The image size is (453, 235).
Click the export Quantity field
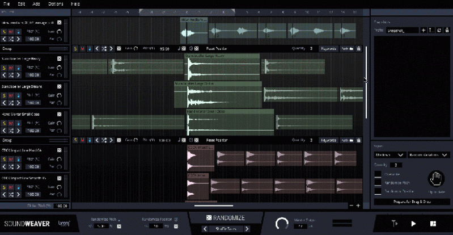[x=396, y=165]
